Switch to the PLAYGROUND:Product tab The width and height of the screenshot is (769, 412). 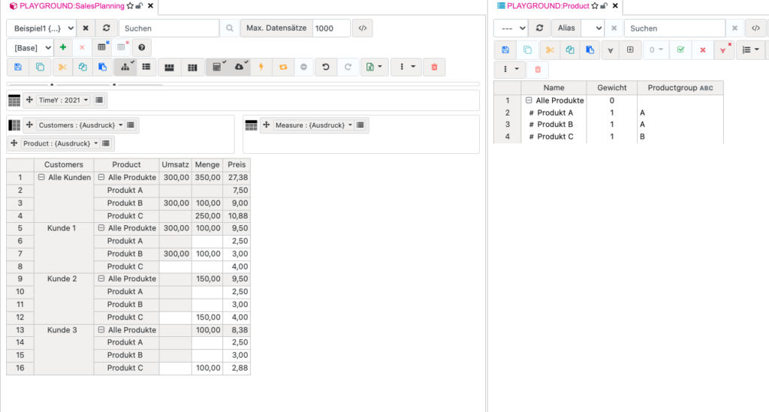(x=547, y=6)
